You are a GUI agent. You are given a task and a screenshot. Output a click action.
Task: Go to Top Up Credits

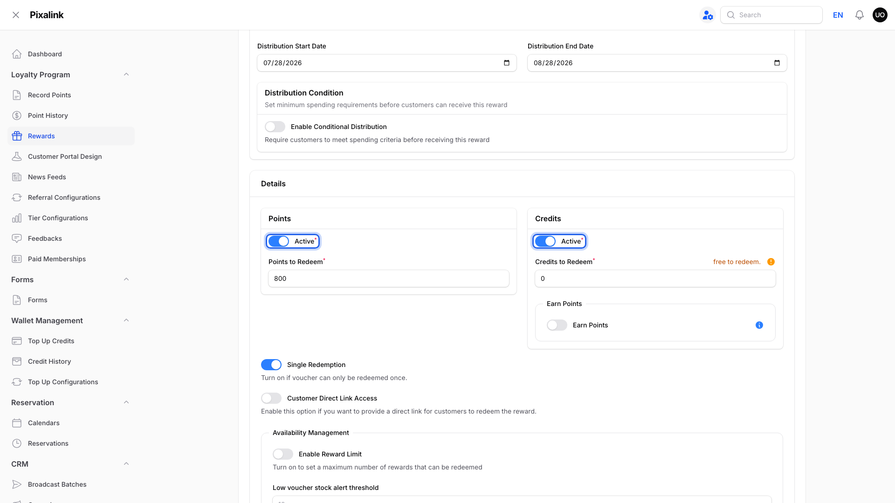[71, 341]
